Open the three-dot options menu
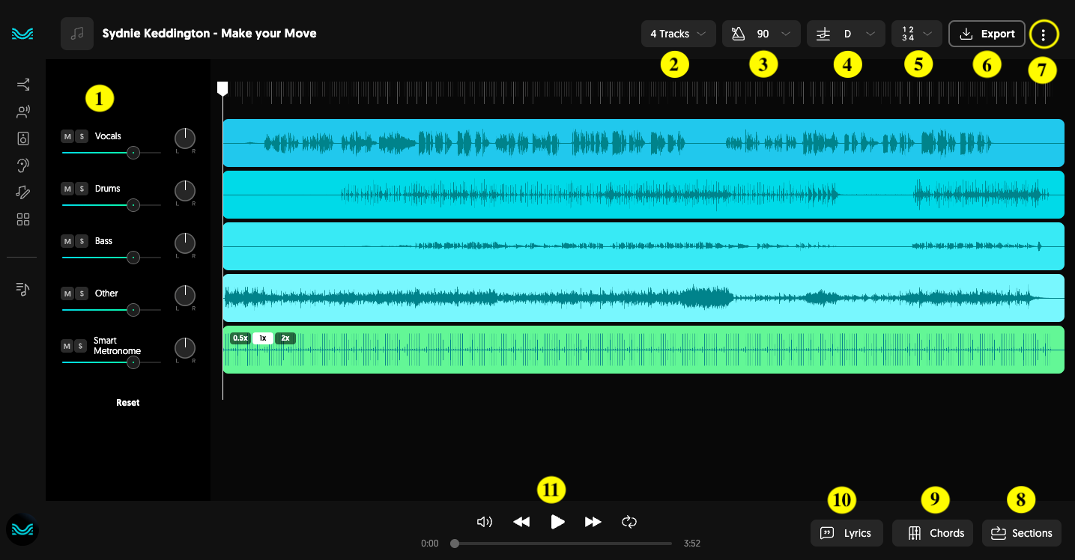Screen dimensions: 1075x560 tap(1044, 34)
